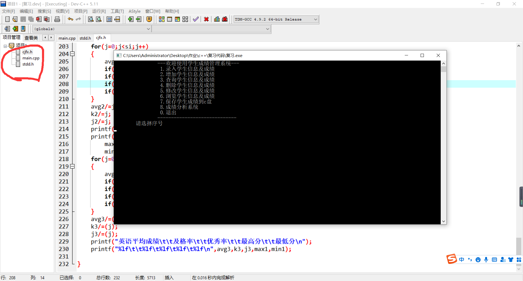523x281 pixels.
Task: Open Sogou voice input microphone icon
Action: 486,260
